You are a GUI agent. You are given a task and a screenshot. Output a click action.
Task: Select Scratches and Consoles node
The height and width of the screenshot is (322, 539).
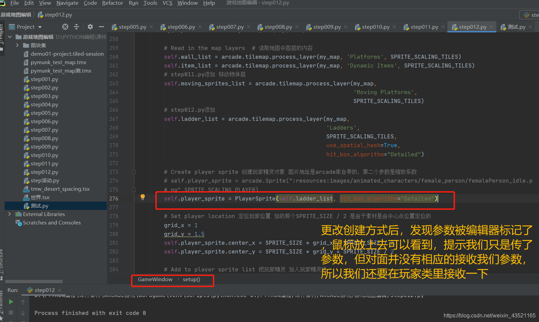pos(52,223)
